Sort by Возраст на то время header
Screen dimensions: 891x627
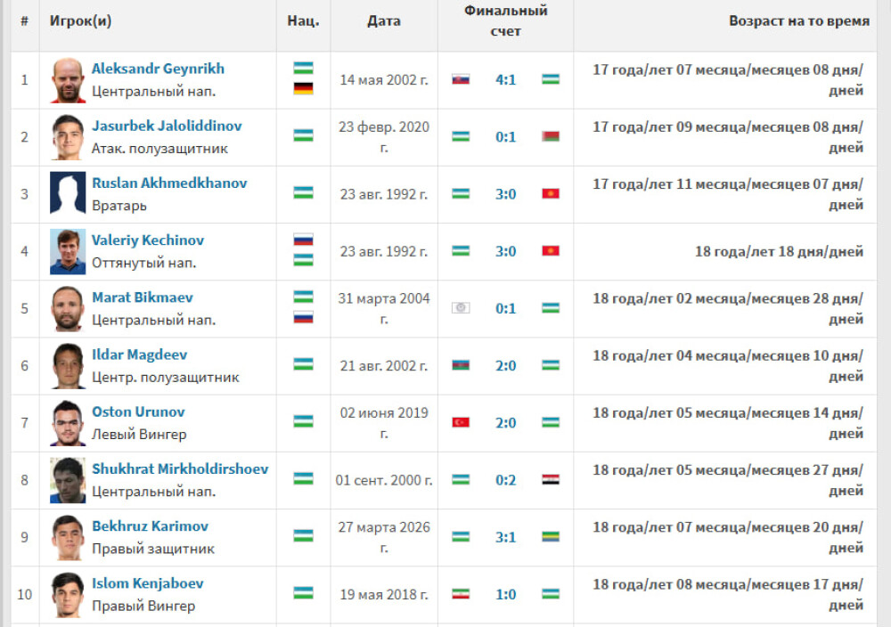pos(799,21)
